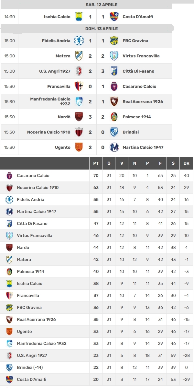Click the PT column header
Screen dimensions: 194x388
(x=96, y=163)
